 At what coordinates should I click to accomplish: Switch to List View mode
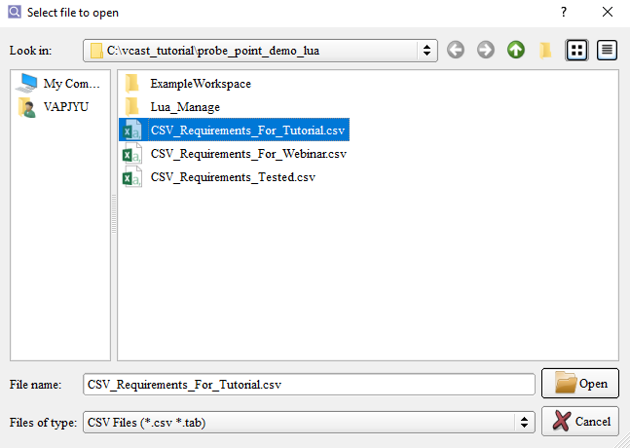577,50
